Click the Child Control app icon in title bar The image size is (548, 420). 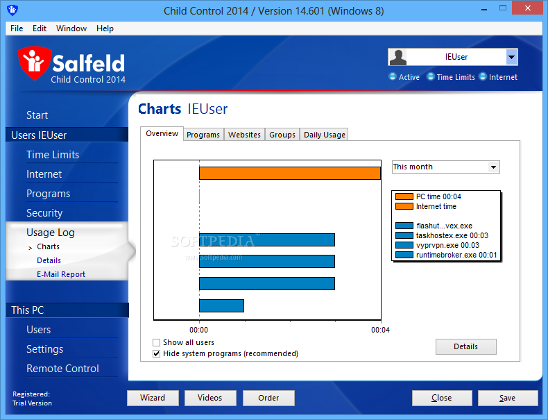[12, 10]
